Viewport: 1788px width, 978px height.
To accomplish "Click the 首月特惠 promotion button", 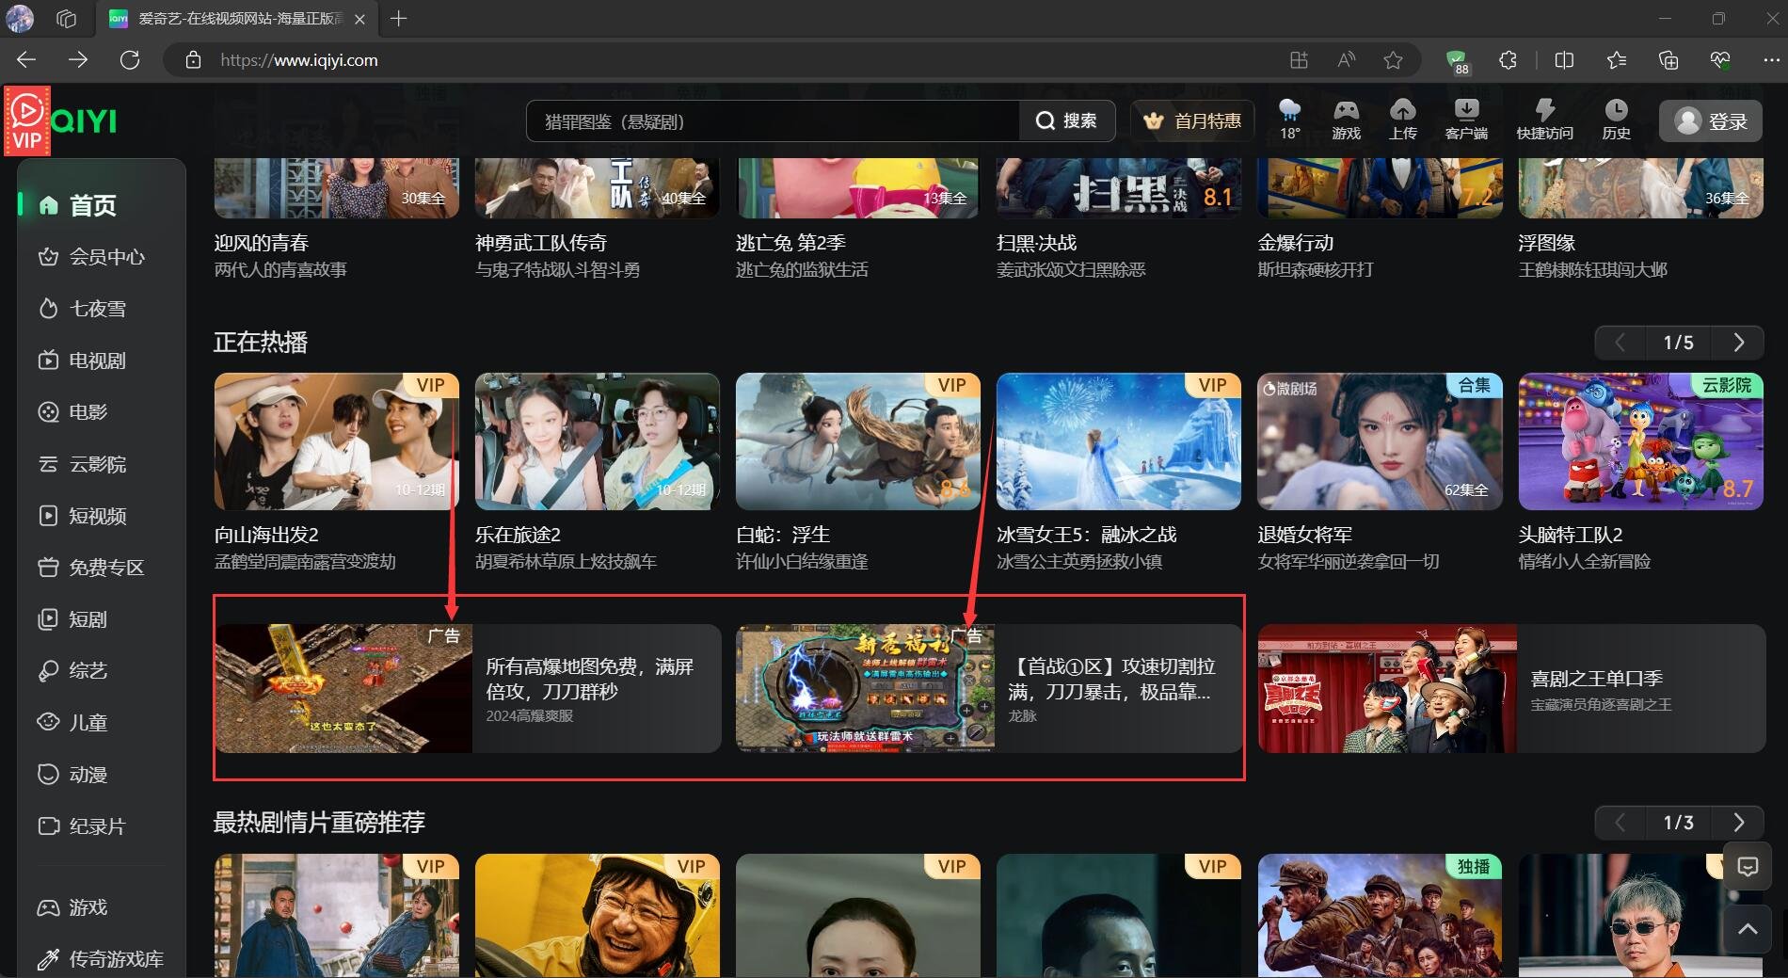I will (1191, 120).
